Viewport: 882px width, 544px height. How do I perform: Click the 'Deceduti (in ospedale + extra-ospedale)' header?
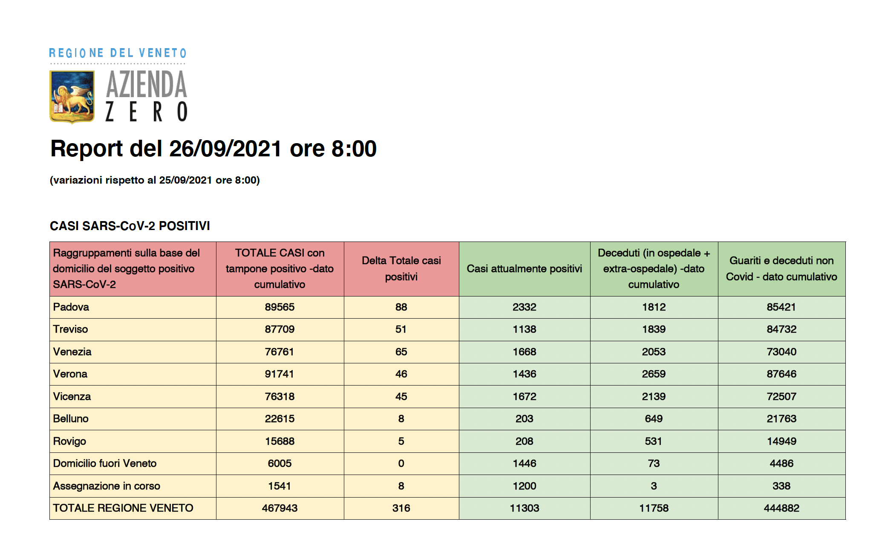click(654, 269)
